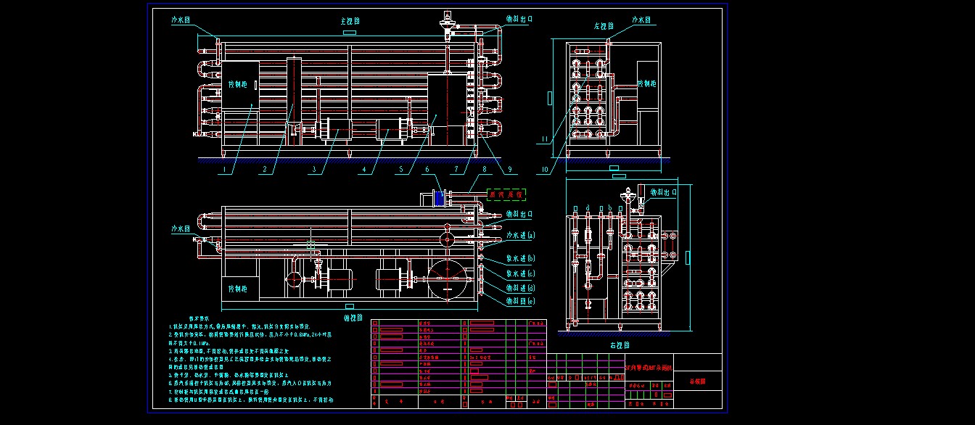Select the pipe label ending in (d)

pyautogui.click(x=520, y=287)
